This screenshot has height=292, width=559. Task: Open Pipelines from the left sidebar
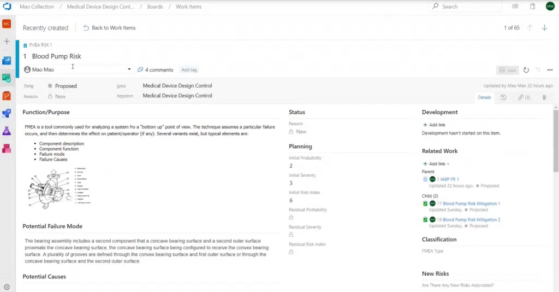(7, 114)
